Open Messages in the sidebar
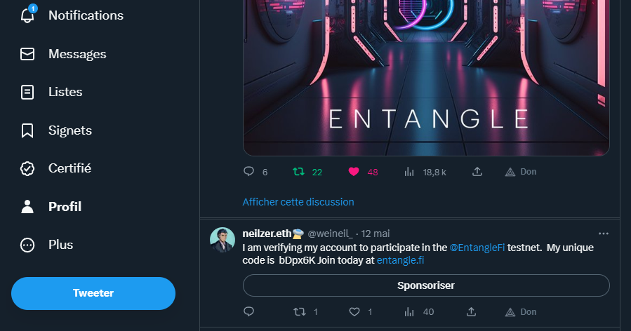Image resolution: width=631 pixels, height=331 pixels. click(x=77, y=54)
